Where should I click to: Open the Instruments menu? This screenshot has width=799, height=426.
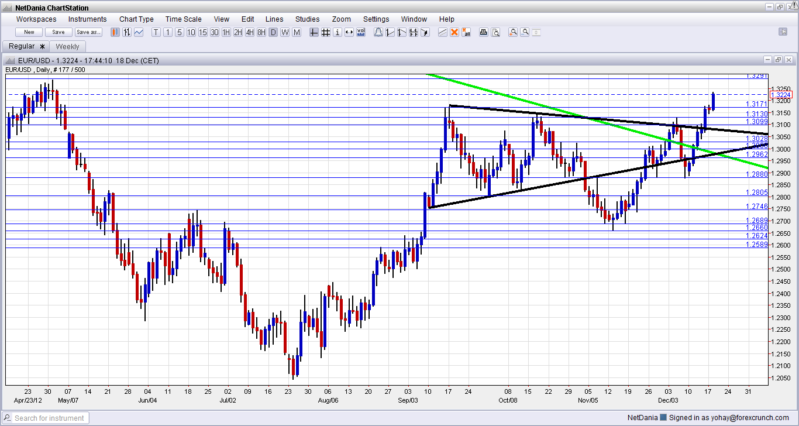click(x=88, y=19)
